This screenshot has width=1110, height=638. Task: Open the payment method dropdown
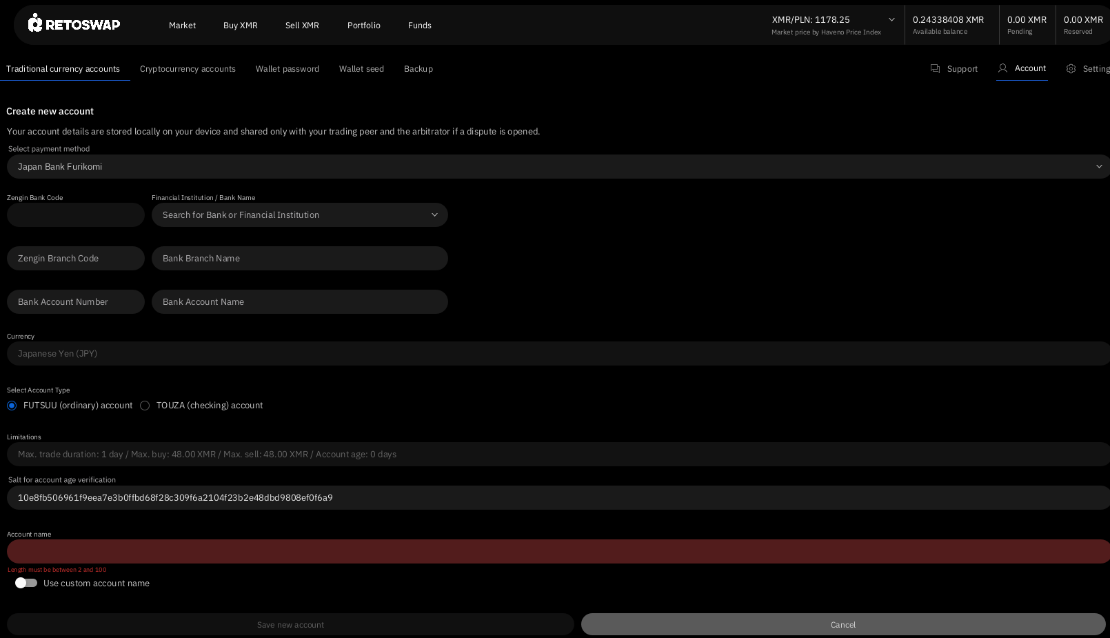(557, 167)
